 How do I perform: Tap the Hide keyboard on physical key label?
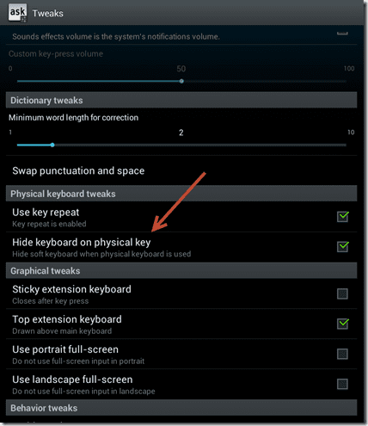tap(82, 243)
